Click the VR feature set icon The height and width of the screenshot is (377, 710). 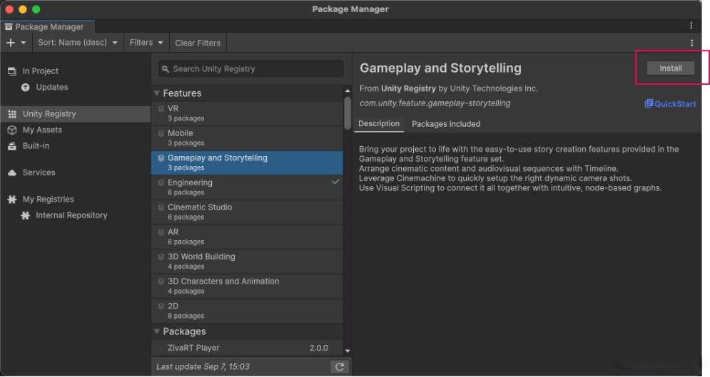(x=161, y=108)
